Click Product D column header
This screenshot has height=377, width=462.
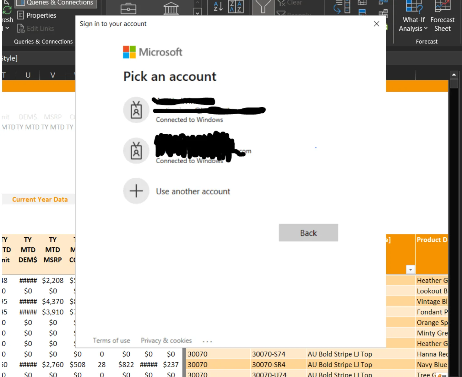click(432, 254)
